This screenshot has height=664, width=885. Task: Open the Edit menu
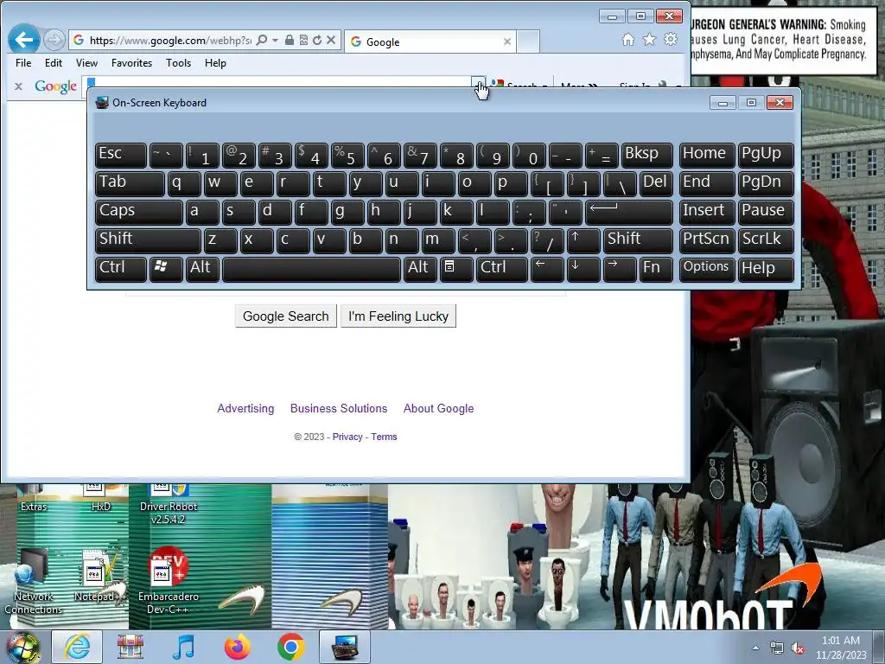point(54,62)
